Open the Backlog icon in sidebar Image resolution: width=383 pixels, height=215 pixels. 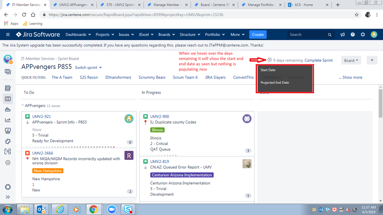tap(8, 88)
